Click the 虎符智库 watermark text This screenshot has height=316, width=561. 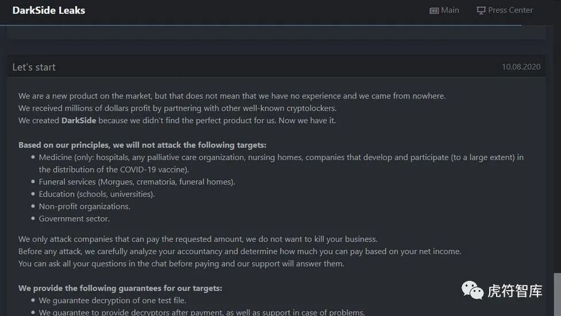(515, 291)
